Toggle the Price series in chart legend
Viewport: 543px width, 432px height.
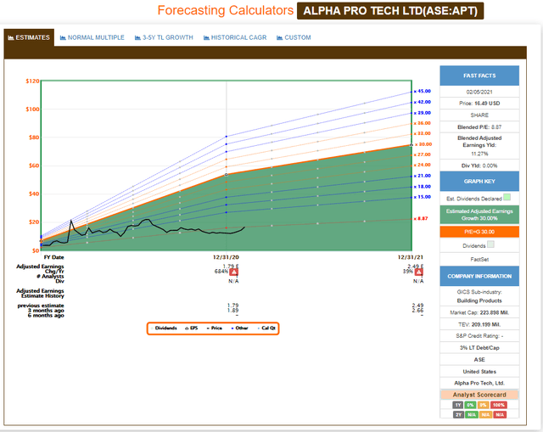click(215, 328)
